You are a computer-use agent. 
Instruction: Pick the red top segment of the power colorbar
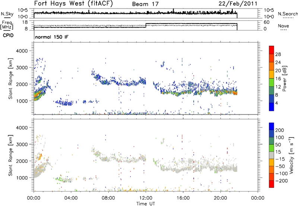[272, 50]
